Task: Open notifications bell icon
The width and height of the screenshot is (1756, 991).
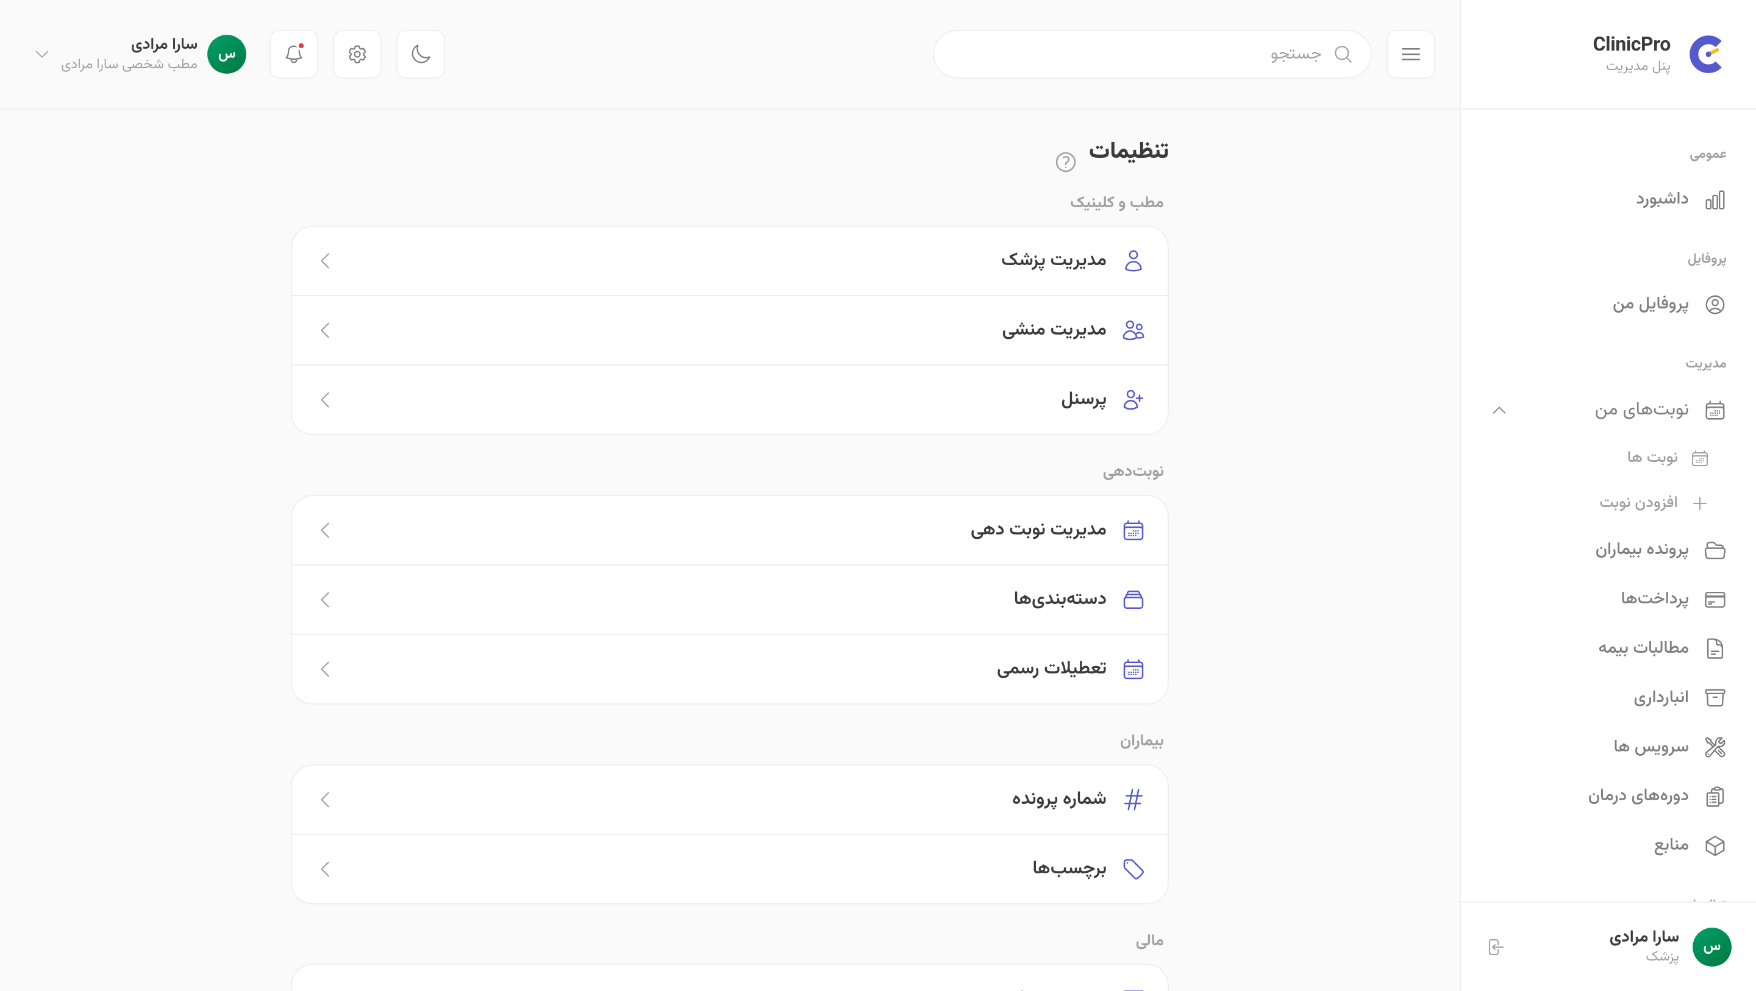Action: [294, 54]
